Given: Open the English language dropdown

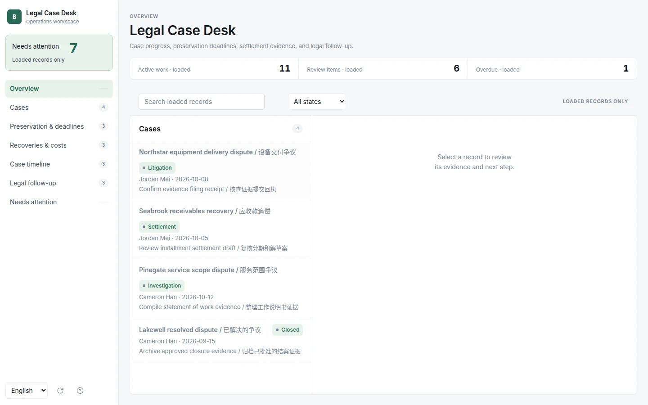Looking at the screenshot, I should point(27,390).
